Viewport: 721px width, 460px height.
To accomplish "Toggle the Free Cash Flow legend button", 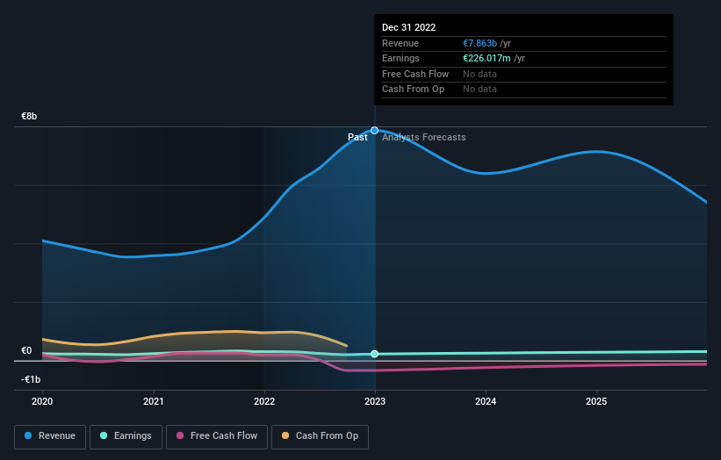I will (x=217, y=436).
